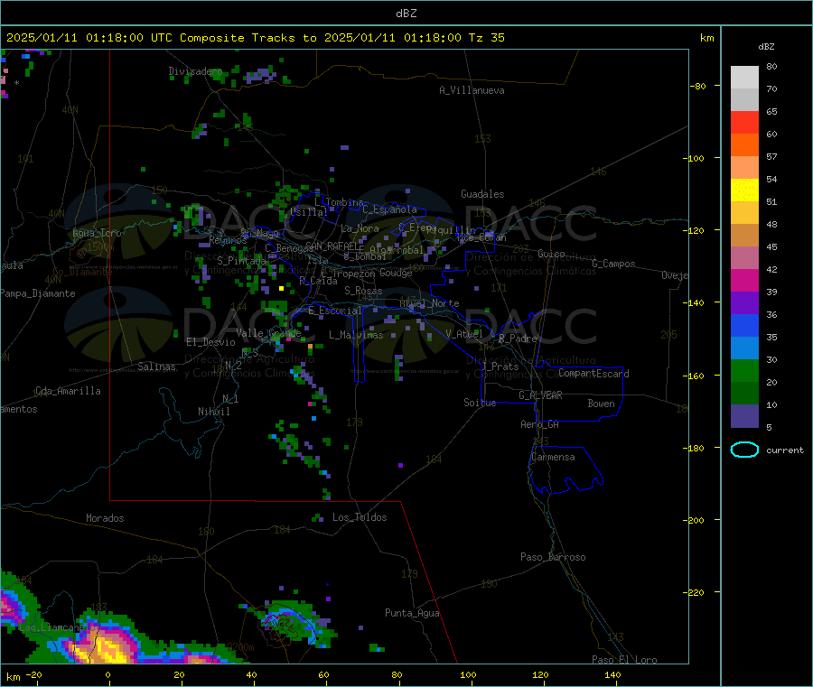Click the Paso_El_Loro place label
This screenshot has width=813, height=687.
(x=625, y=660)
